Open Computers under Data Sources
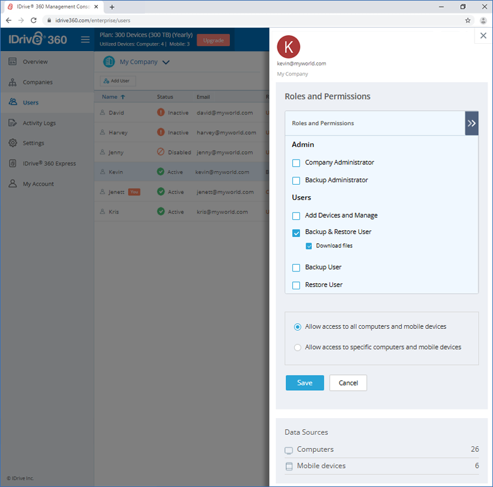This screenshot has height=487, width=493. click(381, 449)
